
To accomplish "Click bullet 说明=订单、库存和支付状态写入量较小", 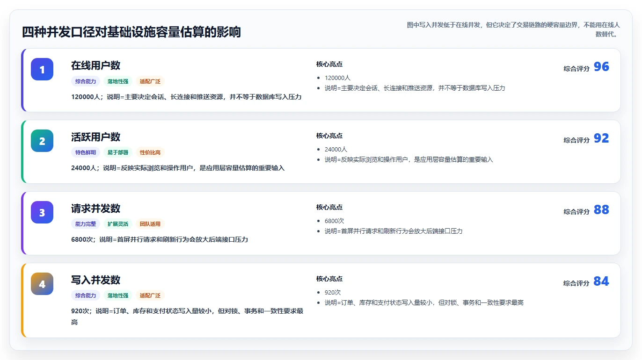I will tap(424, 303).
